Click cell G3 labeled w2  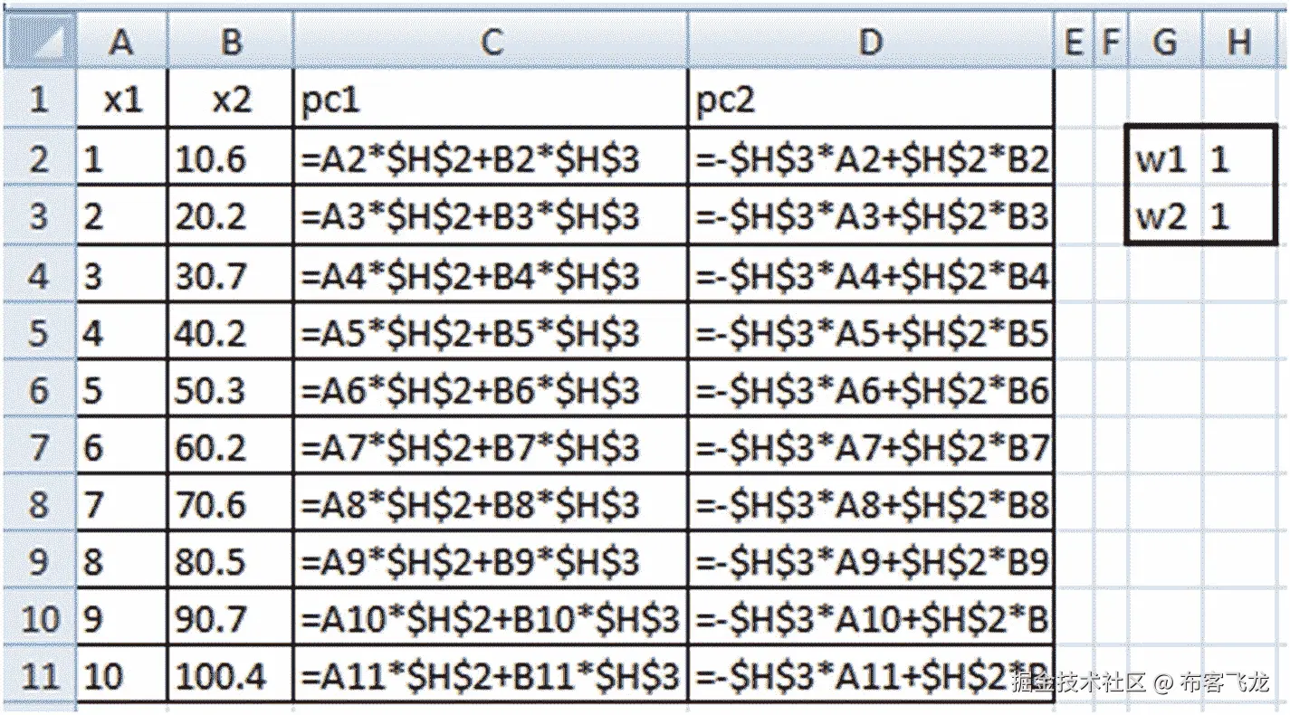pos(1166,216)
